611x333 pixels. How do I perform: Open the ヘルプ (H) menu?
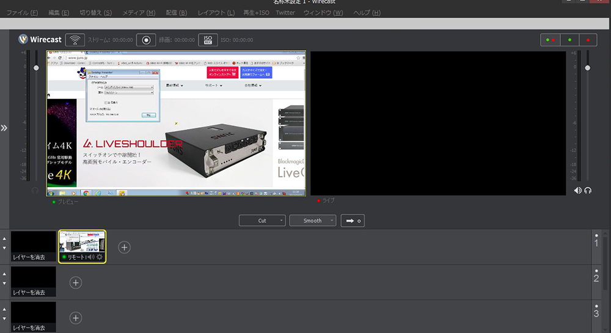[367, 12]
